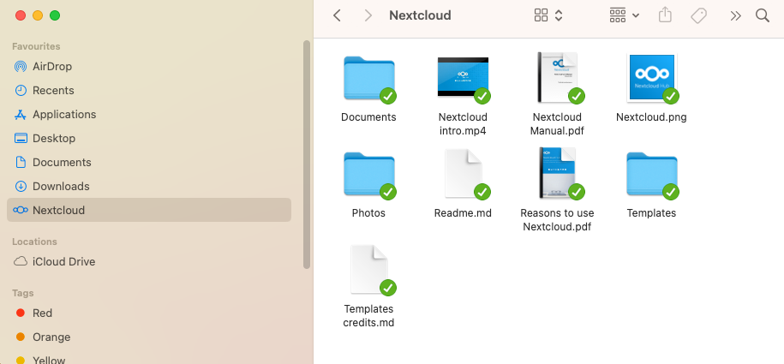Click sync checkmark on Nextcloud Manual.pdf
The height and width of the screenshot is (364, 784).
[577, 96]
